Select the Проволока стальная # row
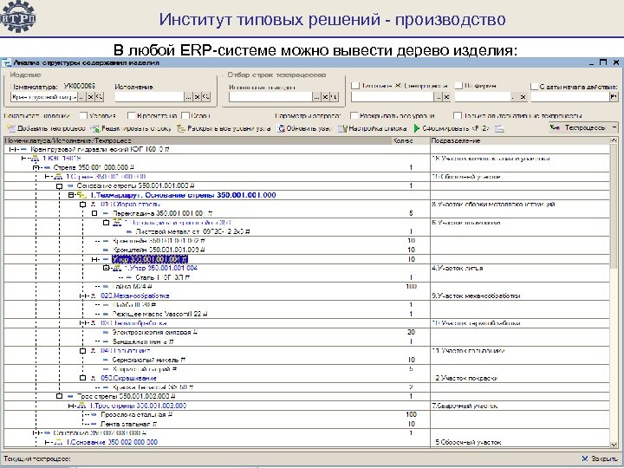Image resolution: width=624 pixels, height=468 pixels. click(x=136, y=414)
